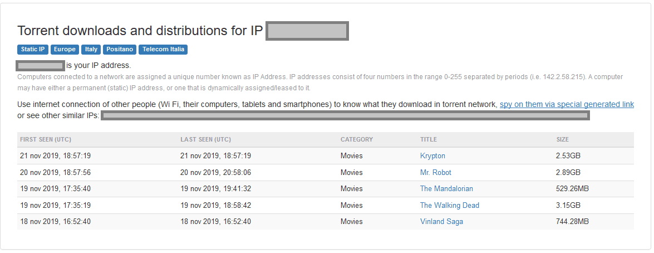Click the Static IP tag badge
Screen dimensions: 654x253
point(33,50)
